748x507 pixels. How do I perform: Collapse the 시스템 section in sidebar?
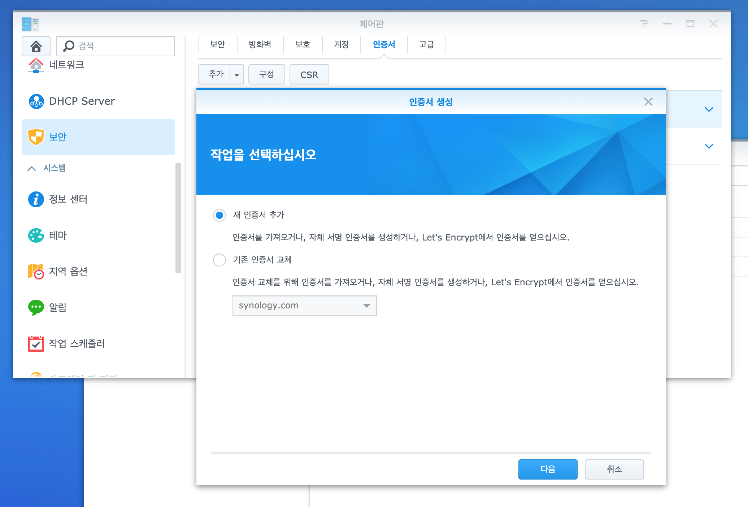coord(32,168)
